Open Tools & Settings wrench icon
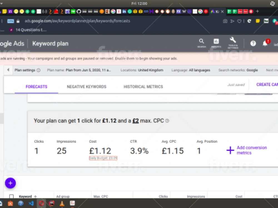Screen dimensions: 278x208 (x=233, y=43)
